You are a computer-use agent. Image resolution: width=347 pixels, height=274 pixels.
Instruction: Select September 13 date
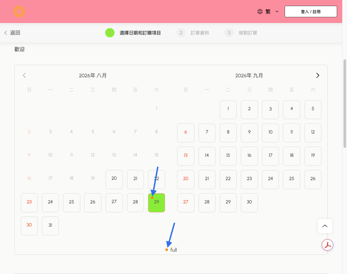click(186, 156)
